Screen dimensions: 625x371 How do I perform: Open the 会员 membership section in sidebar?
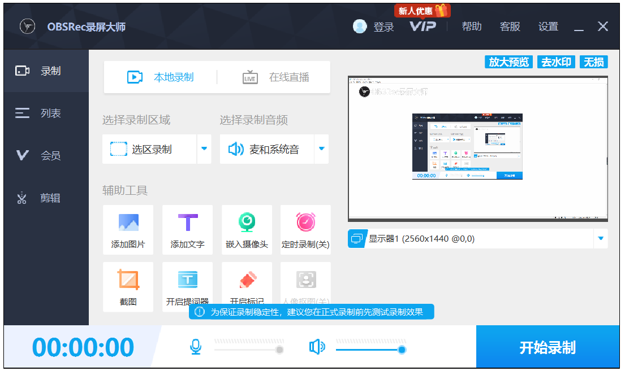point(46,155)
